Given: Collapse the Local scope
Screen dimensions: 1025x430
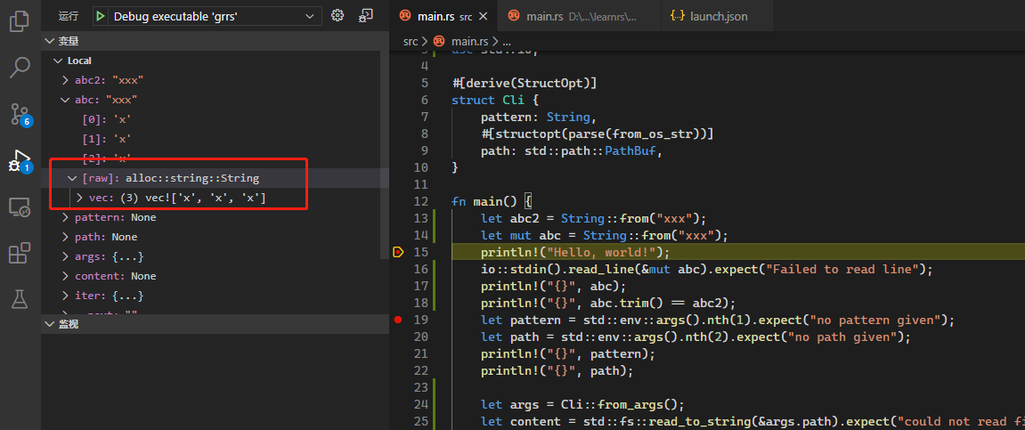Looking at the screenshot, I should coord(57,61).
